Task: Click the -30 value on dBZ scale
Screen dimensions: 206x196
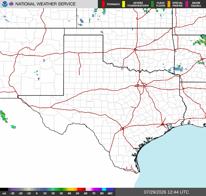Action: [12, 193]
